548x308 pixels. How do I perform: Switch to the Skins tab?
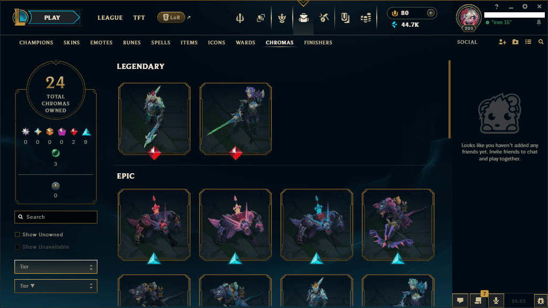click(72, 43)
